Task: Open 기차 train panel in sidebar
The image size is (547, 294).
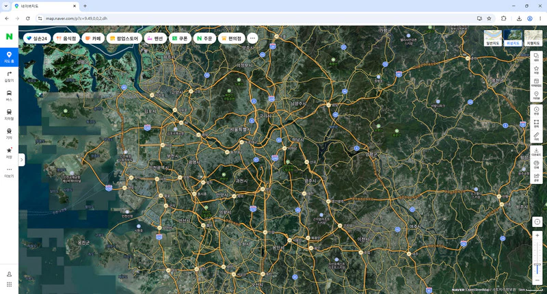Action: [9, 134]
